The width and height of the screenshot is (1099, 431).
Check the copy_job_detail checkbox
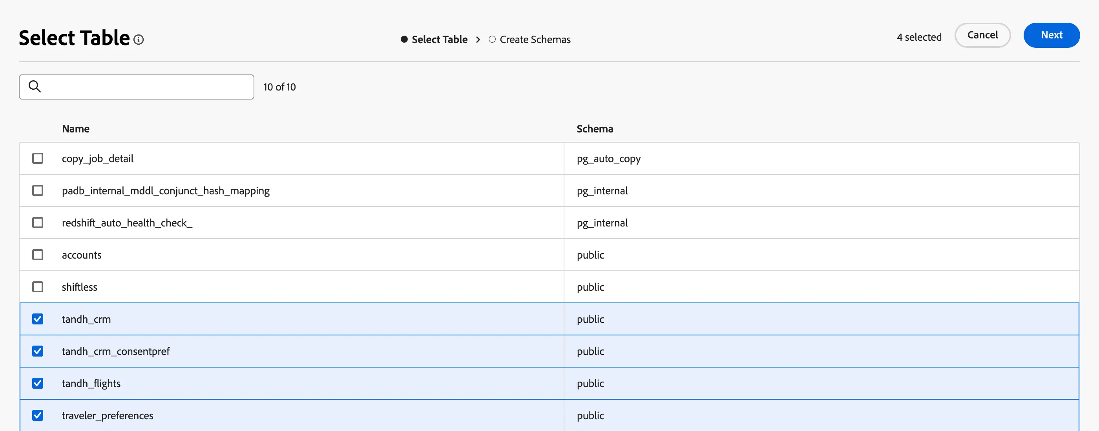pos(38,158)
